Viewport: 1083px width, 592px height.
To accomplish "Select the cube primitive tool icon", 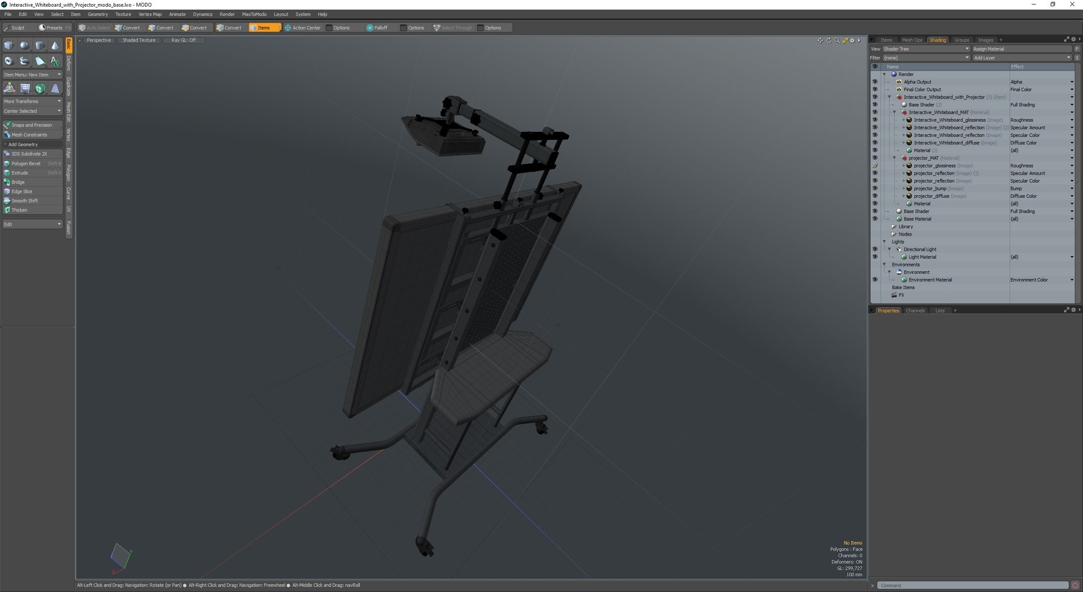I will pos(9,46).
